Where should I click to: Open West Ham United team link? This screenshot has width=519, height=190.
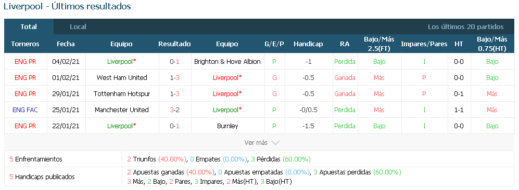pyautogui.click(x=122, y=78)
